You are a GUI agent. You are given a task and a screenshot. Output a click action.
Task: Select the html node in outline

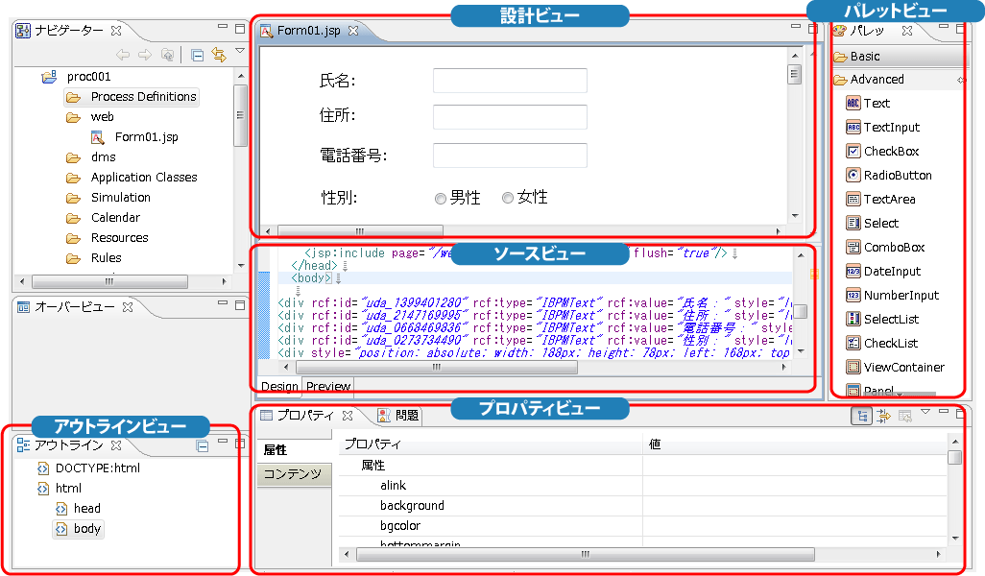click(60, 489)
